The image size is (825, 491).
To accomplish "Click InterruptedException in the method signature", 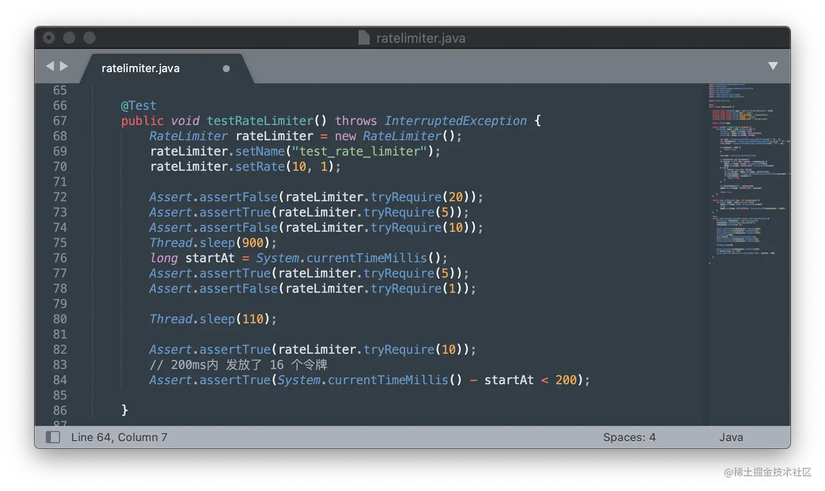I will coord(456,121).
